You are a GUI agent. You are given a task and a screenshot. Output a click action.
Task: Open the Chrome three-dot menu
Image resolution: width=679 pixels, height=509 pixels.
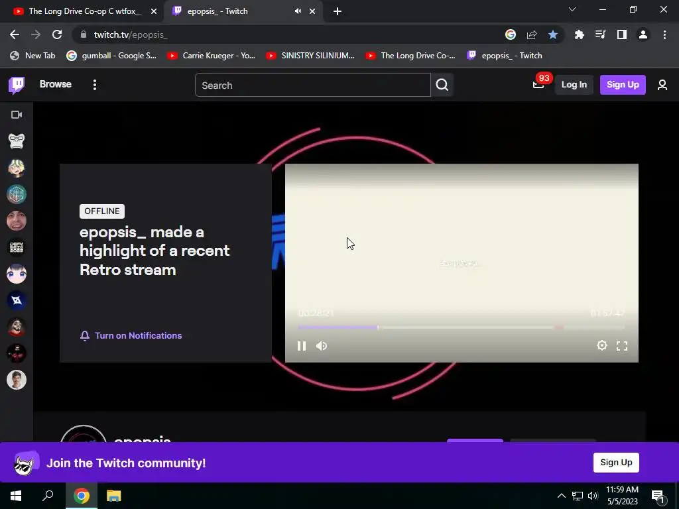coord(664,34)
